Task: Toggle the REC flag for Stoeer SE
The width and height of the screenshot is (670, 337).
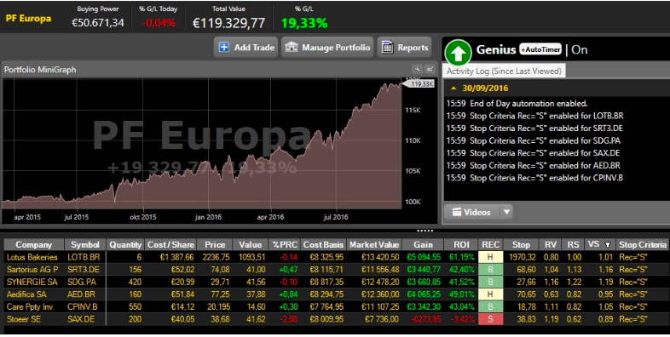Action: (490, 319)
